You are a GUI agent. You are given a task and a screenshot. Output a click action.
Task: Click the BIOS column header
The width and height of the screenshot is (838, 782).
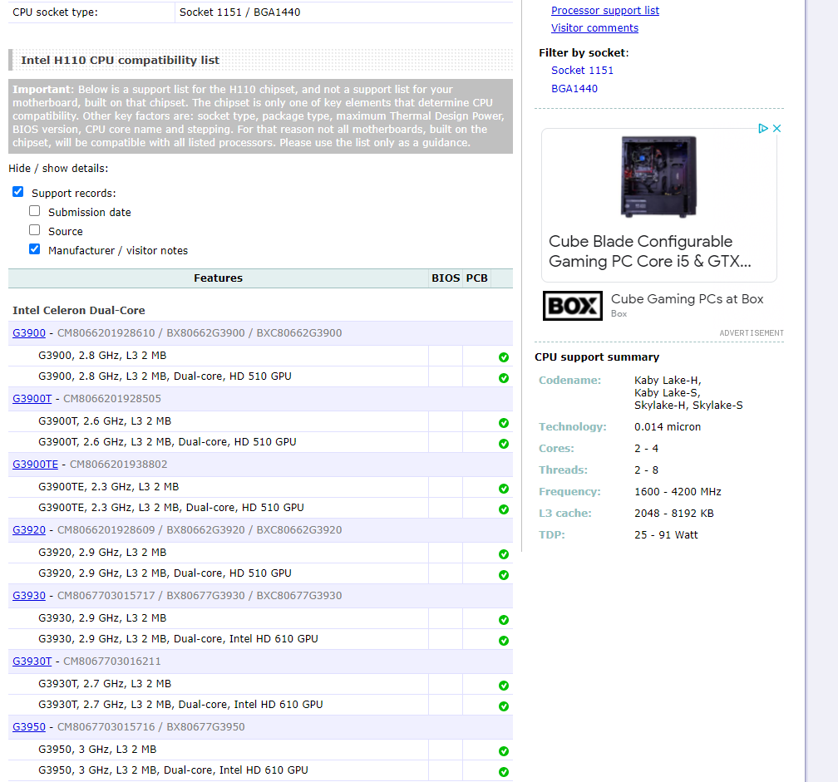(446, 278)
